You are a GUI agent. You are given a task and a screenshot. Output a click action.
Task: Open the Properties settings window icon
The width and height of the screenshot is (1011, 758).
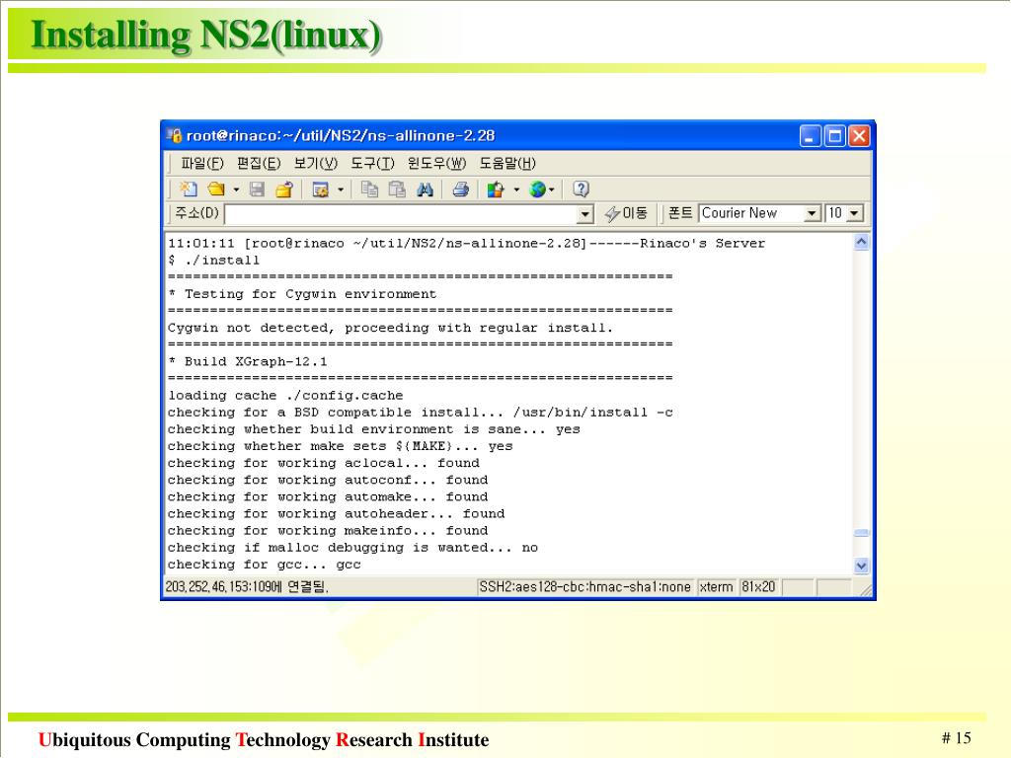click(321, 189)
